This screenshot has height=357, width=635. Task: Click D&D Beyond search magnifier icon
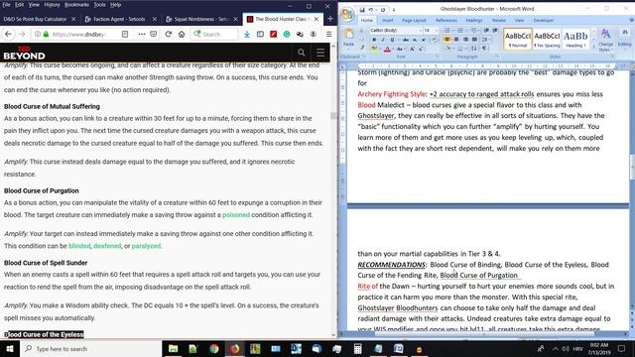click(302, 53)
